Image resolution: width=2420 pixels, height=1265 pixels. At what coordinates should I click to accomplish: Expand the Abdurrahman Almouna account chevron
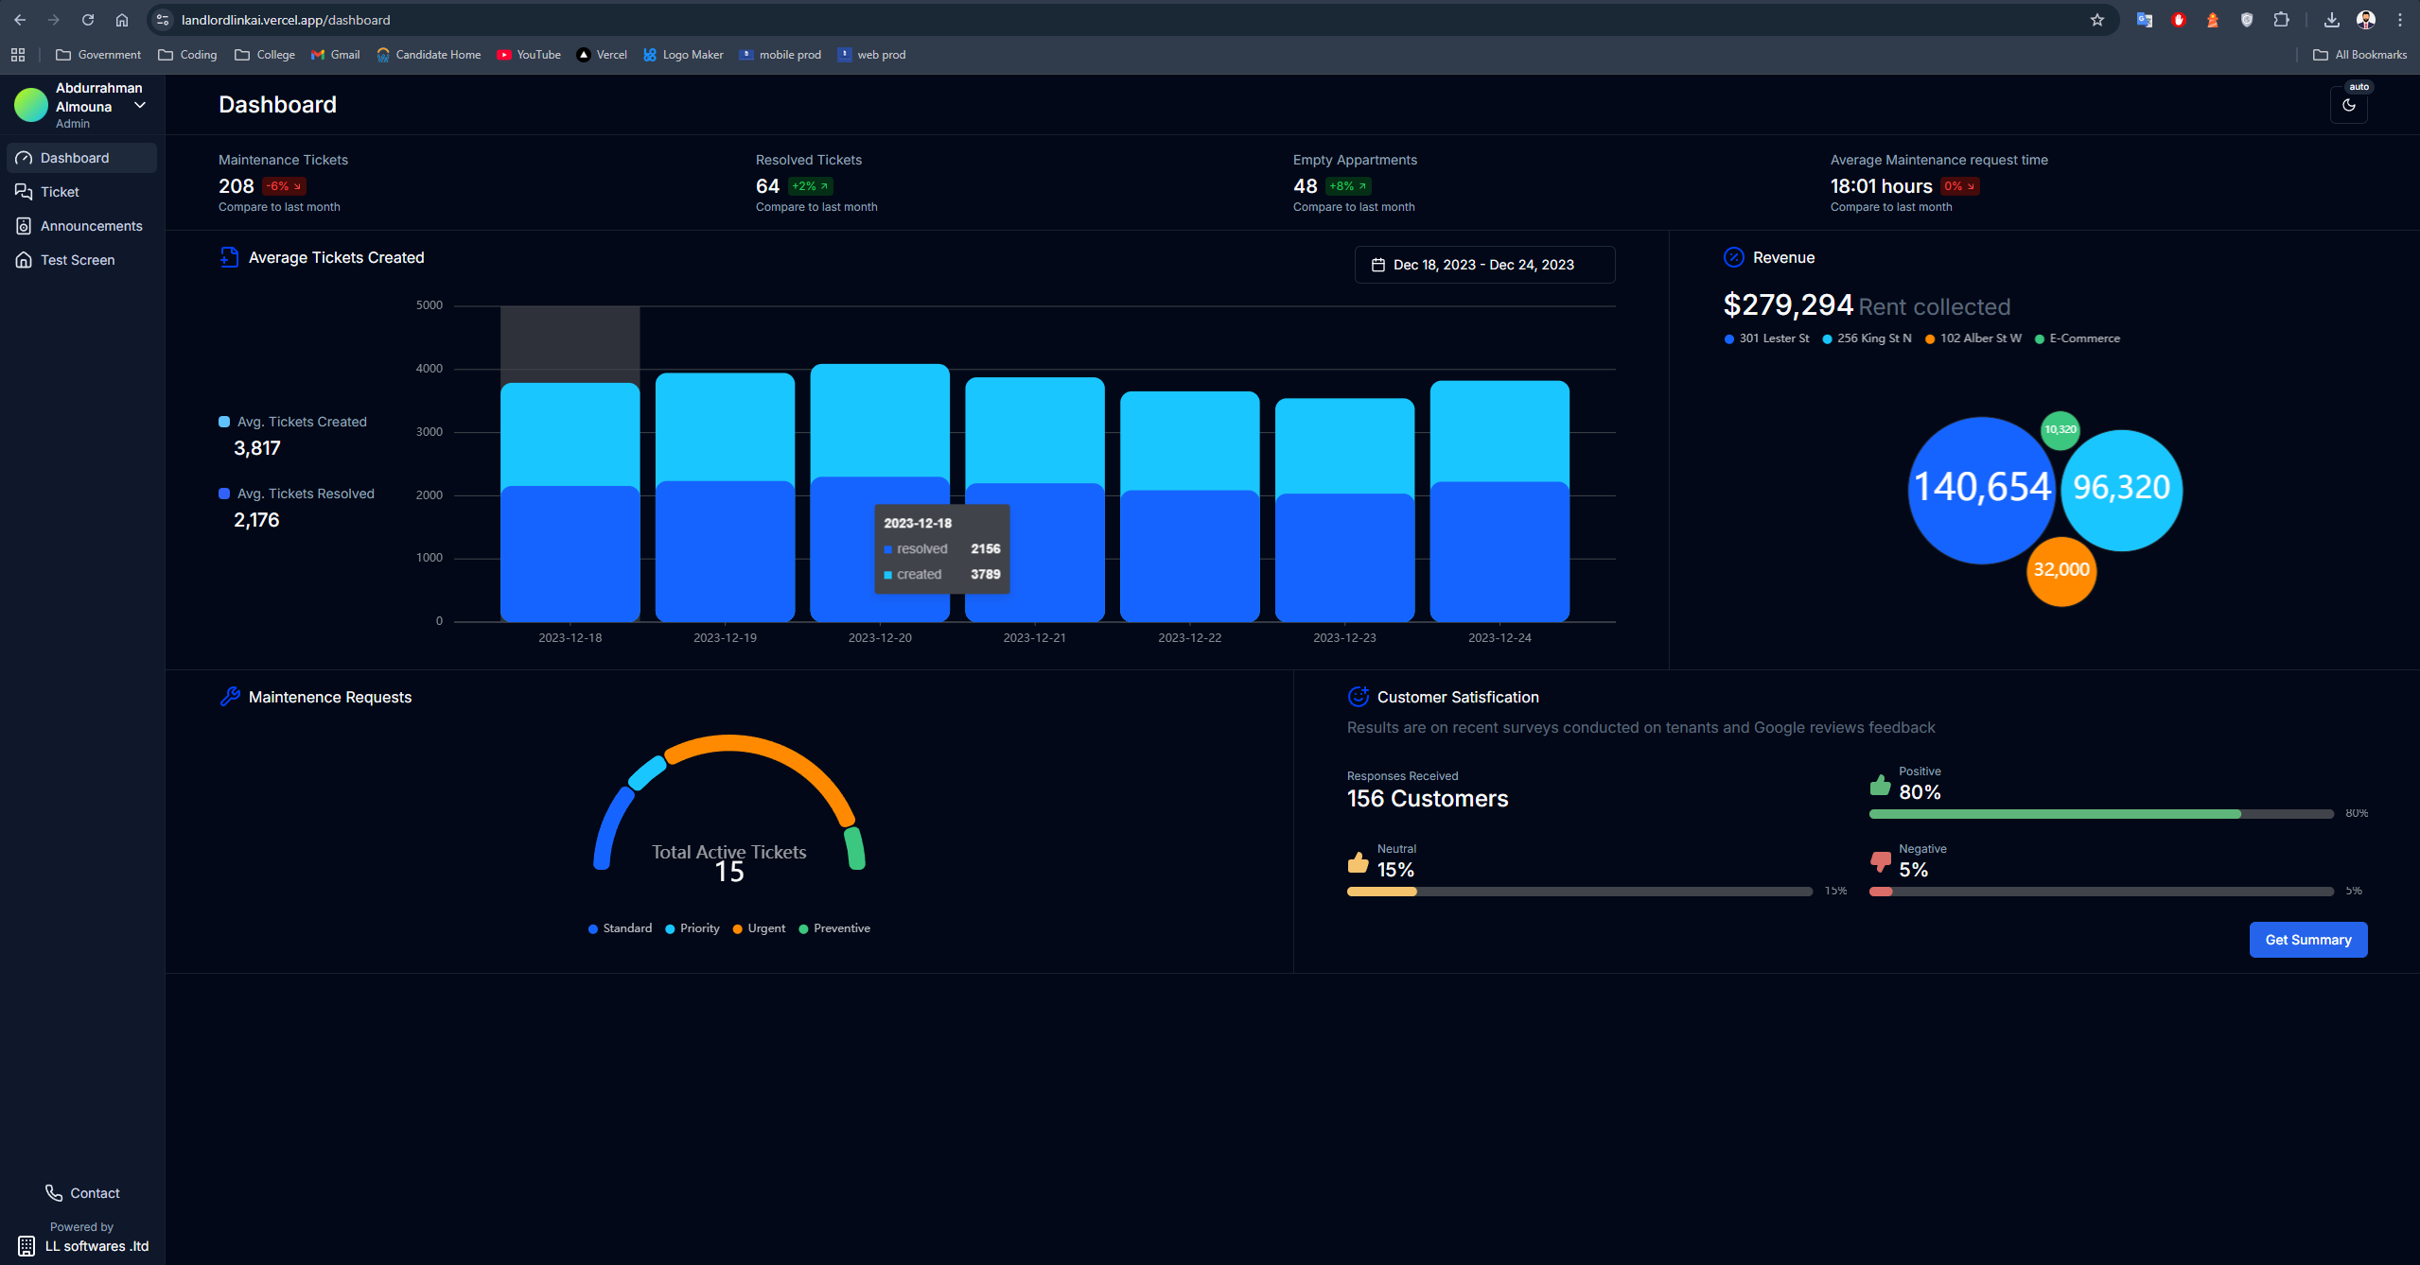[x=140, y=105]
